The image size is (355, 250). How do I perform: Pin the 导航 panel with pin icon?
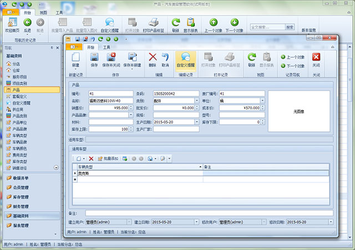(x=52, y=48)
